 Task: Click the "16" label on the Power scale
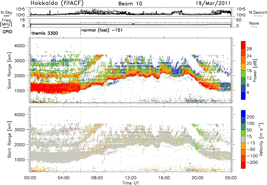coord(249,71)
